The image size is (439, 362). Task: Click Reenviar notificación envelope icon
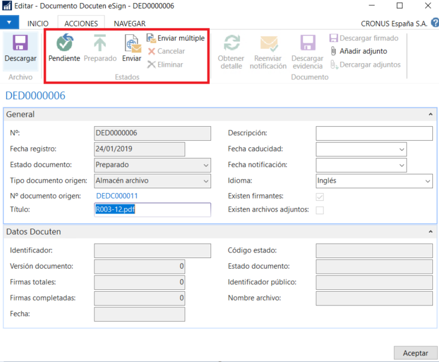pyautogui.click(x=268, y=43)
